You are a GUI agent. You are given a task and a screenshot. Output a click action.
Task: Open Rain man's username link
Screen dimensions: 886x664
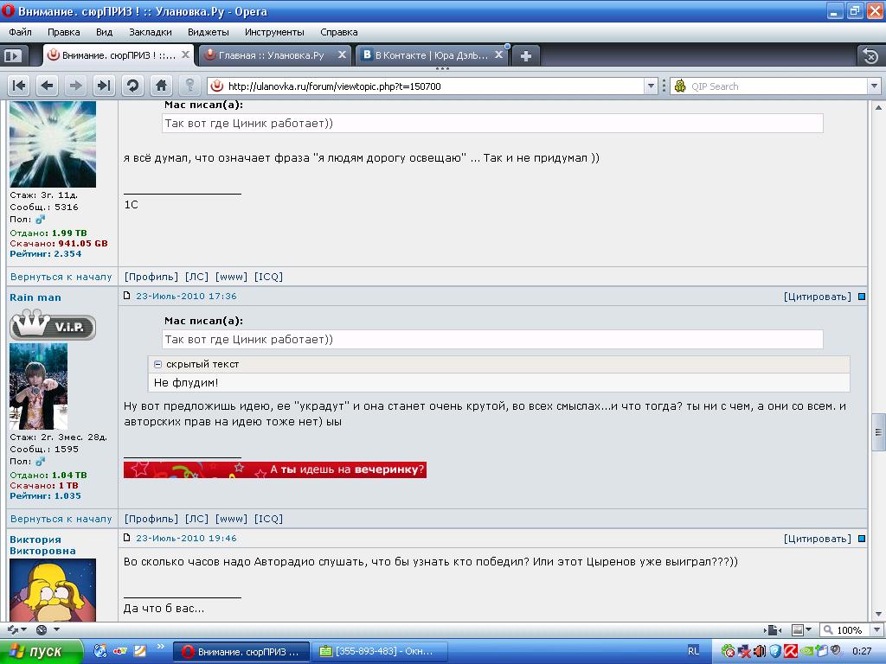pos(35,297)
